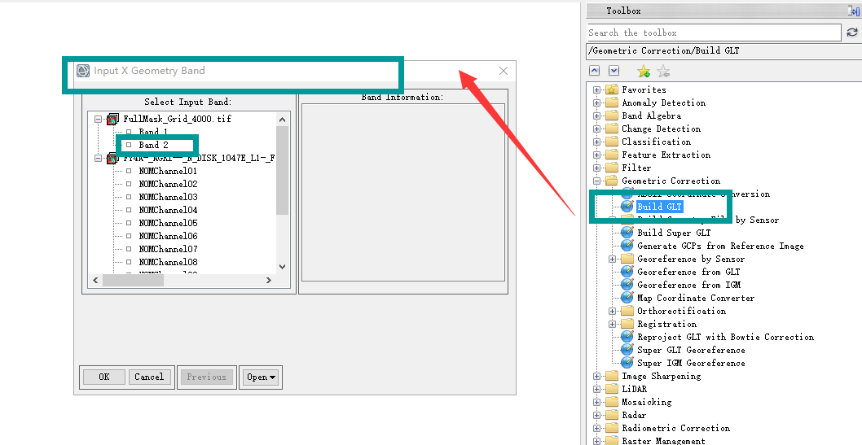Expand the Registration subfolder
Viewport: 862px width, 445px height.
click(613, 325)
